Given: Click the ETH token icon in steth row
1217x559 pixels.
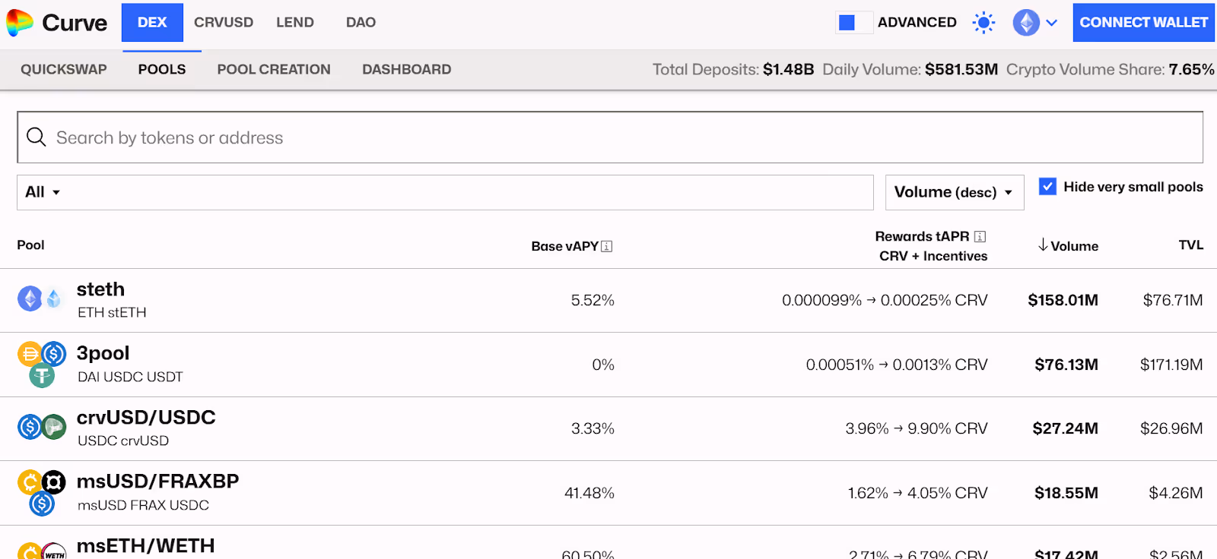Looking at the screenshot, I should click(30, 298).
